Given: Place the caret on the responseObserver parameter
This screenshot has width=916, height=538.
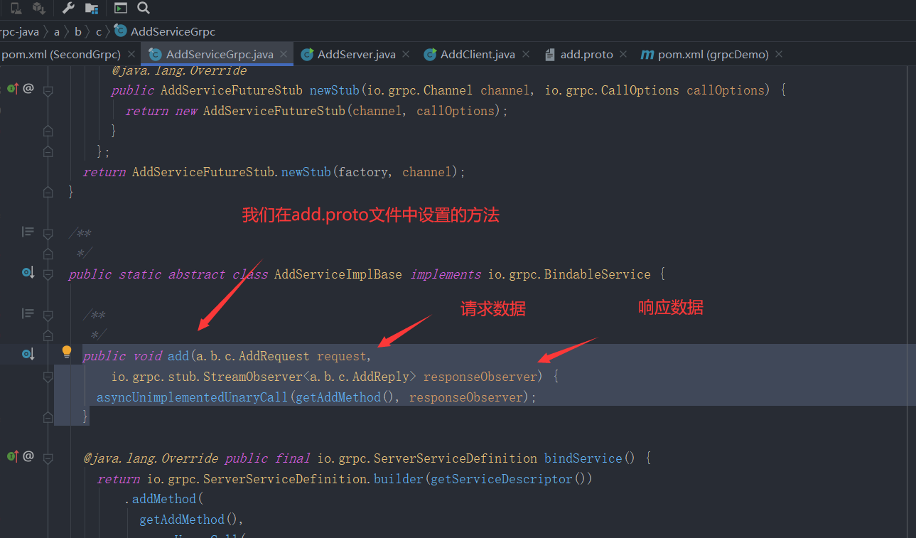Looking at the screenshot, I should pos(480,376).
